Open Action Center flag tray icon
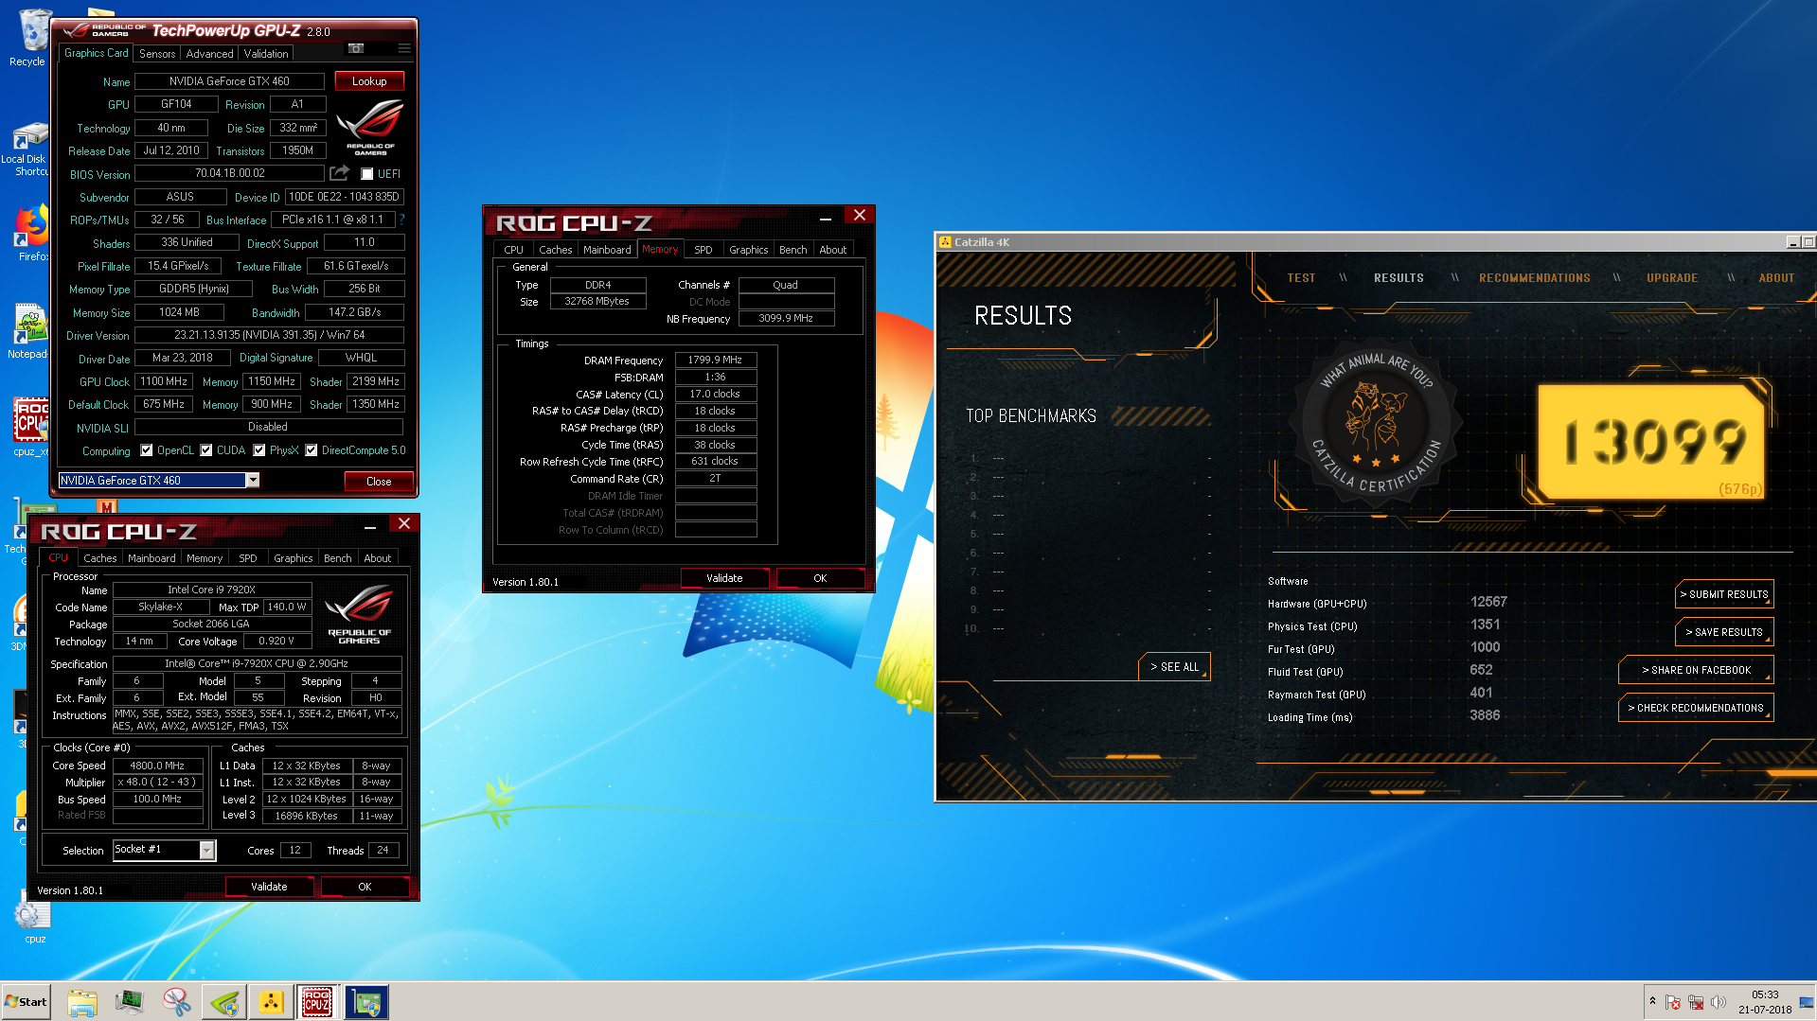Image resolution: width=1817 pixels, height=1021 pixels. tap(1673, 1002)
